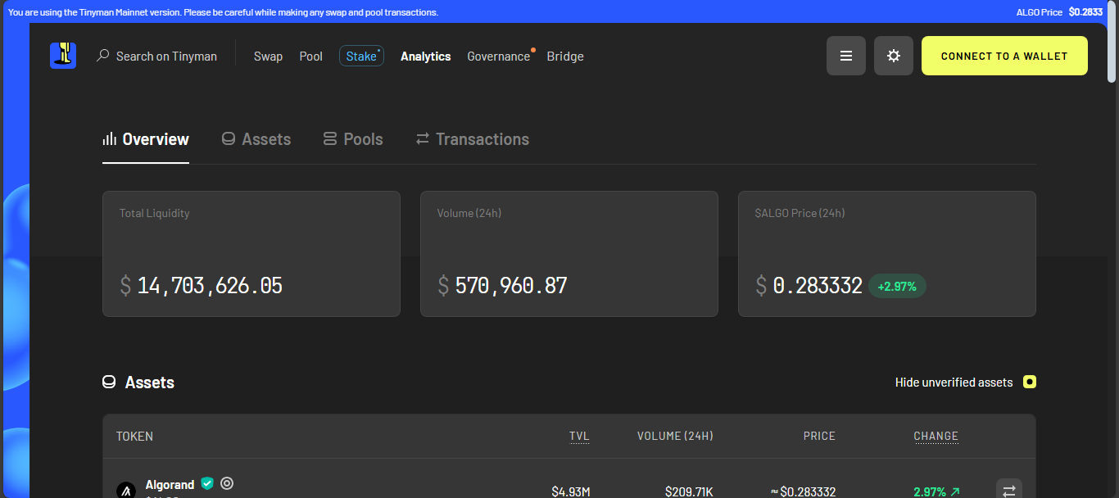Viewport: 1119px width, 498px height.
Task: Click the Algorand circular target icon
Action: [x=227, y=483]
